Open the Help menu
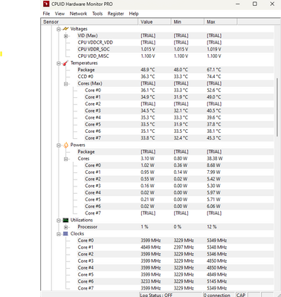The image size is (281, 297). 134,13
